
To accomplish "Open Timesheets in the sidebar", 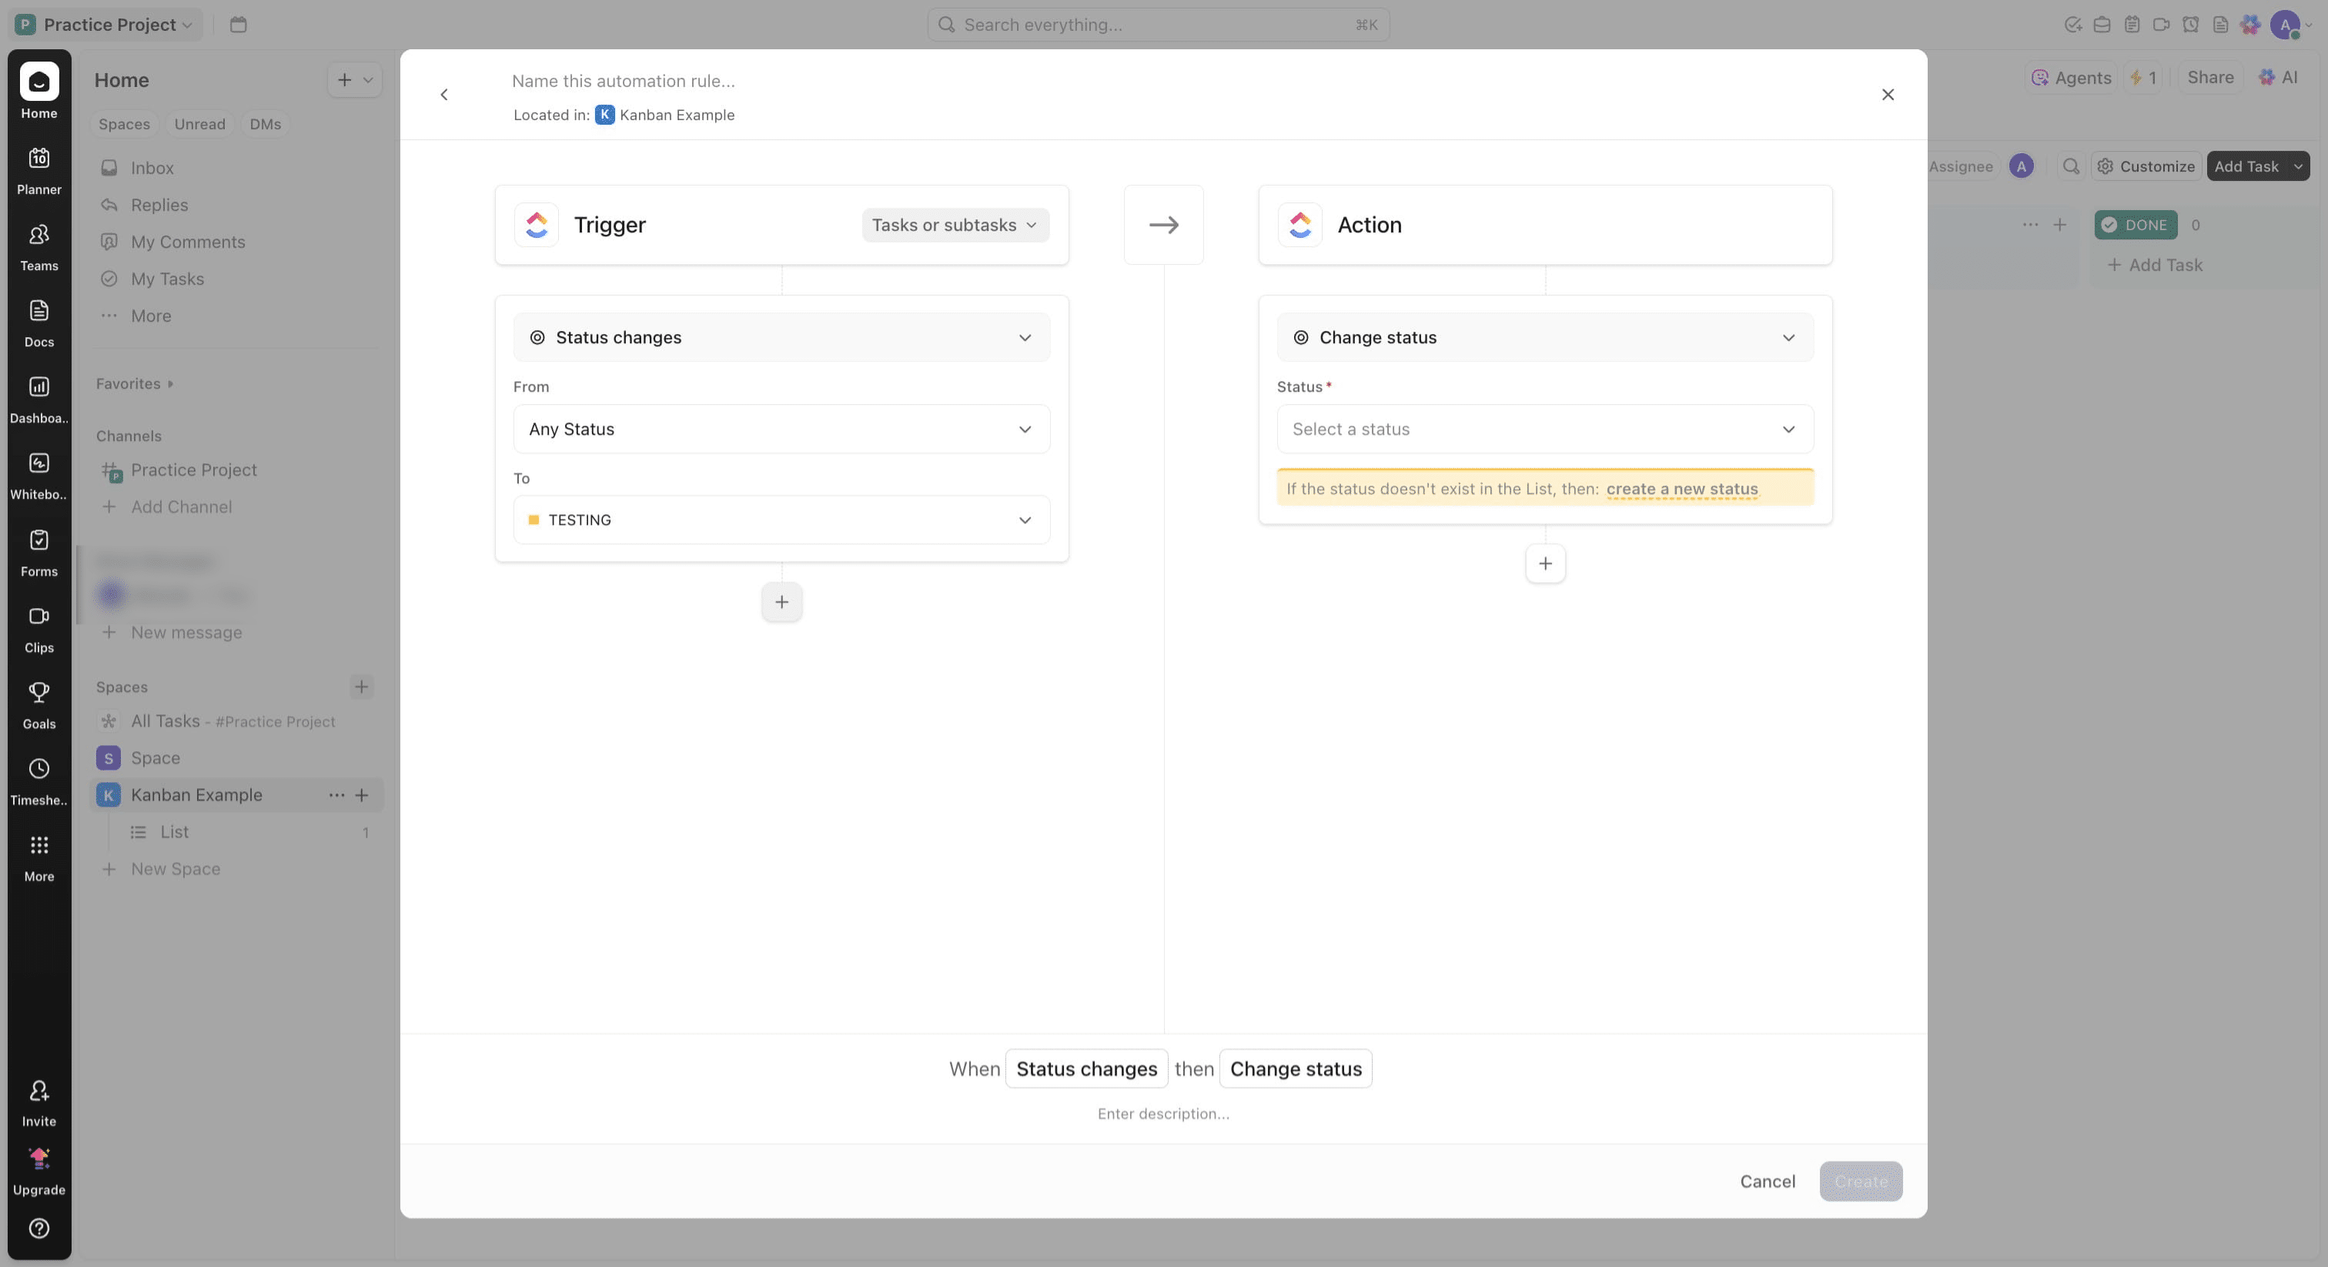I will click(38, 782).
